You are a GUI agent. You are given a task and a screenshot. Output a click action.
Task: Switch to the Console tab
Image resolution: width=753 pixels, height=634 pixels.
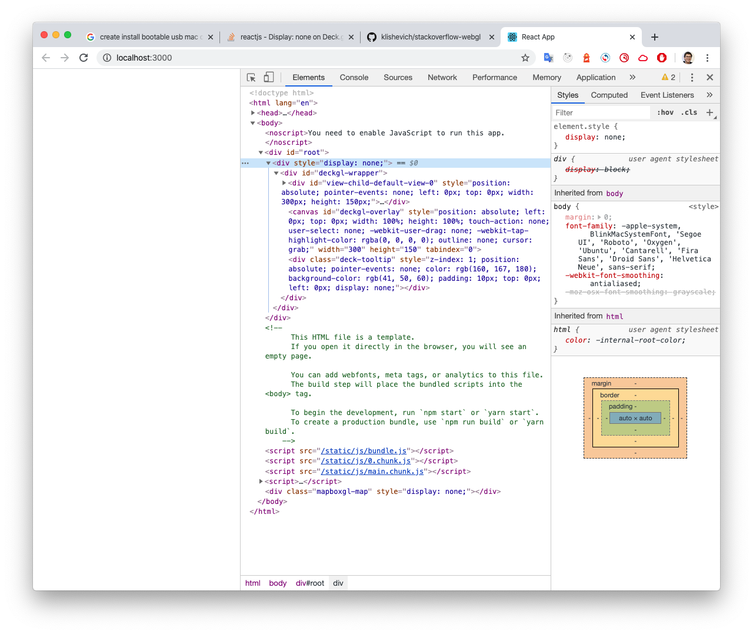[x=354, y=78]
